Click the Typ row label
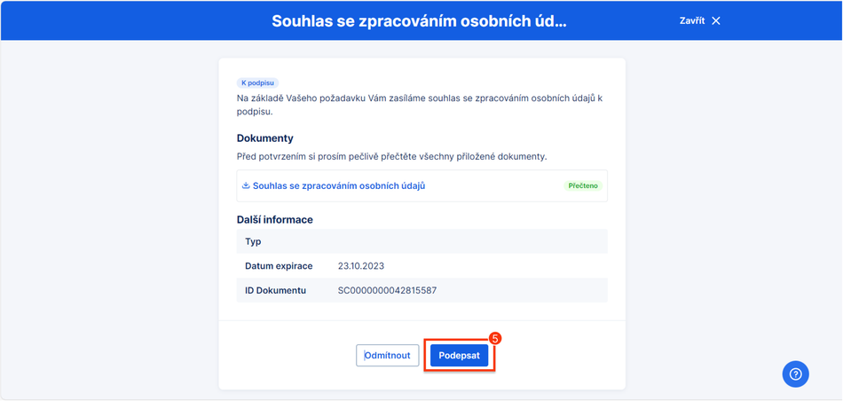The image size is (843, 401). click(253, 241)
